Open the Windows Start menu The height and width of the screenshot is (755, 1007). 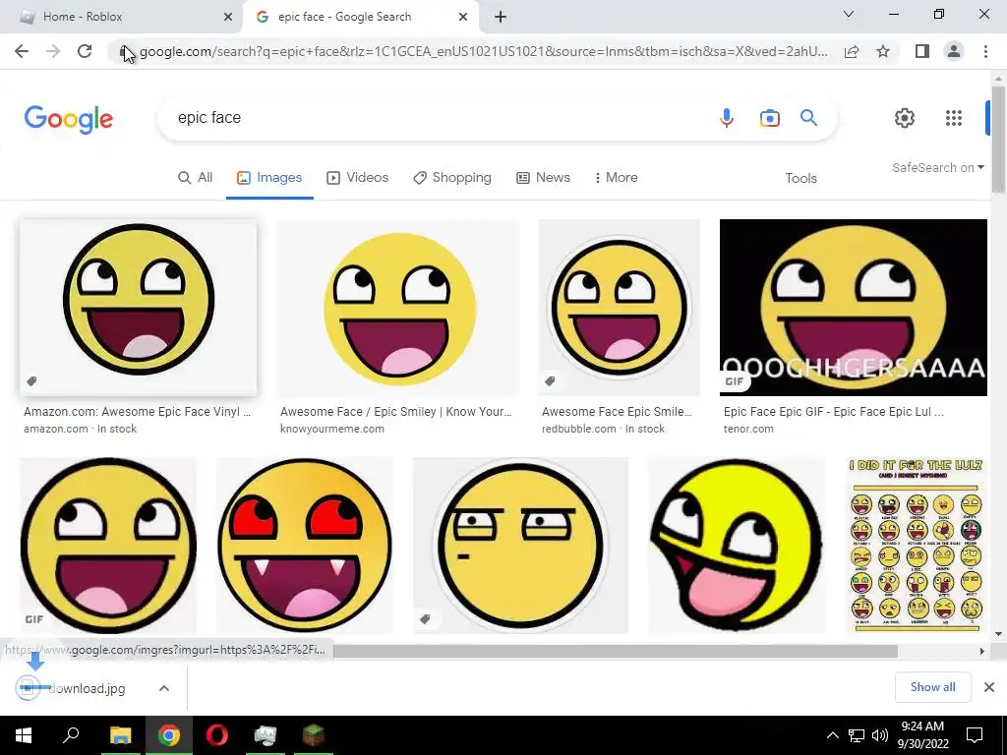[x=24, y=735]
